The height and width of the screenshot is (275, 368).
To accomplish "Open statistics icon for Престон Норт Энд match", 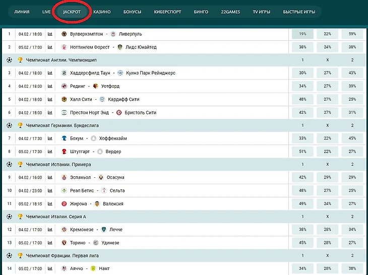I will 50,112.
